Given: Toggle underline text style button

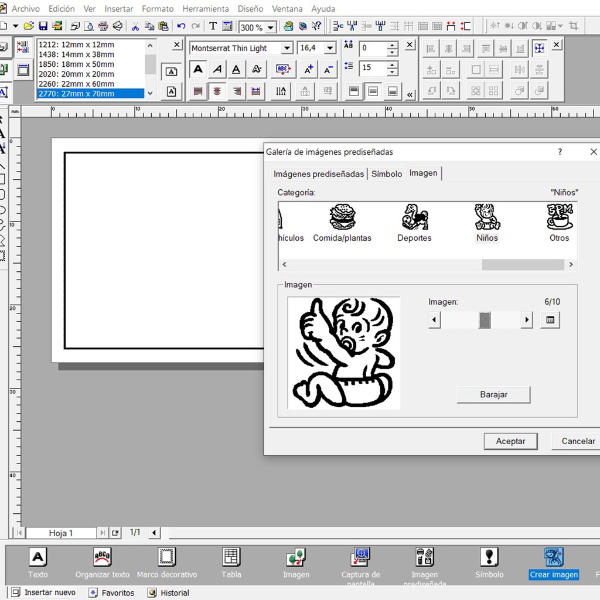Looking at the screenshot, I should 236,70.
